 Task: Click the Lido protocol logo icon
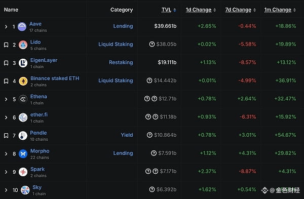click(x=23, y=45)
